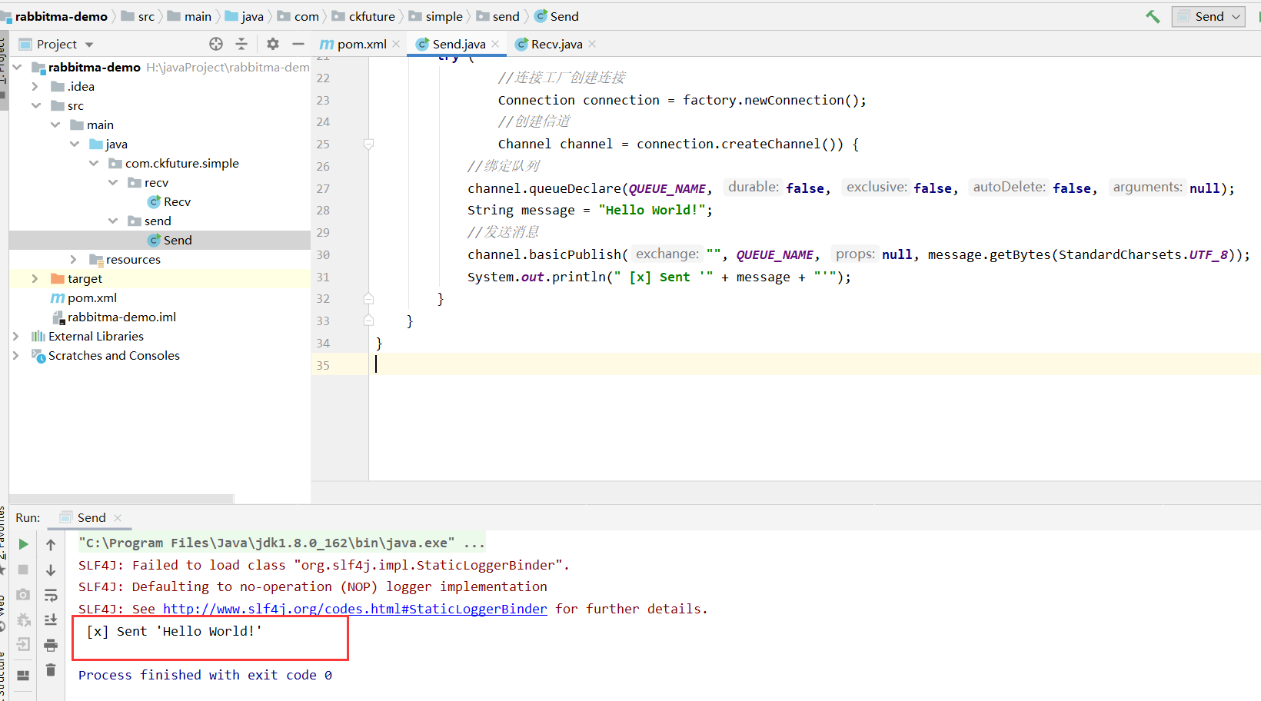Click the Stop process icon
The image size is (1261, 701).
[x=23, y=570]
